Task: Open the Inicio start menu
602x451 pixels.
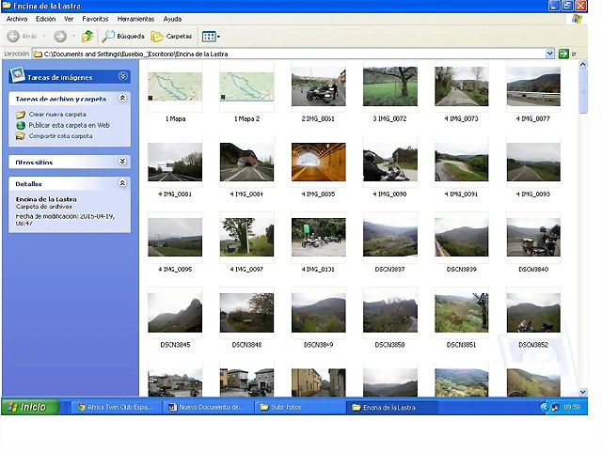Action: pos(30,407)
